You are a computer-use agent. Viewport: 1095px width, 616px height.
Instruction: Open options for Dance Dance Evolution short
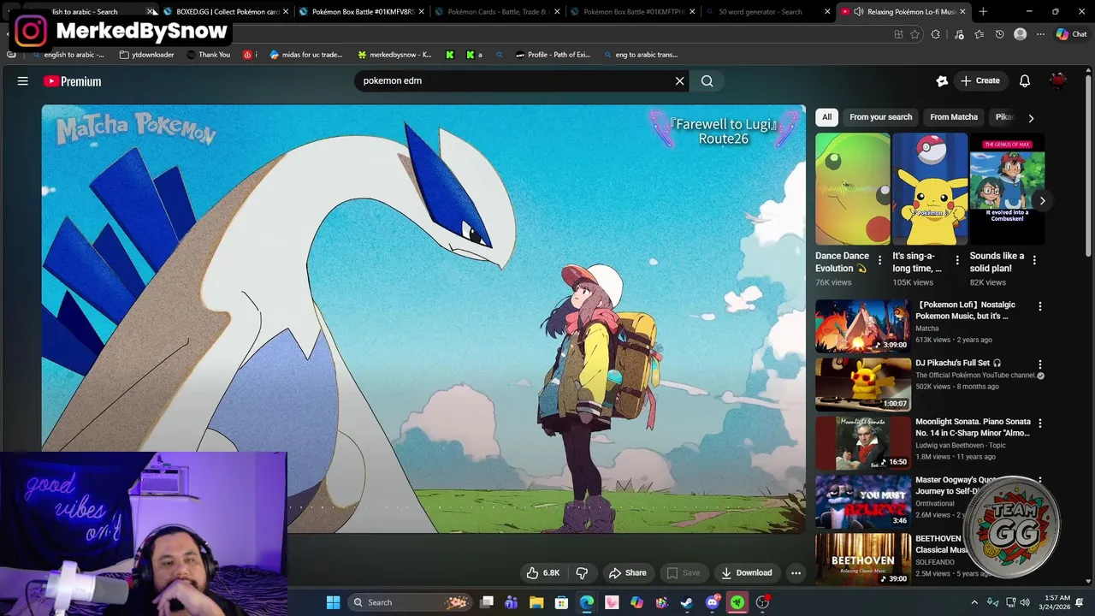pos(879,260)
